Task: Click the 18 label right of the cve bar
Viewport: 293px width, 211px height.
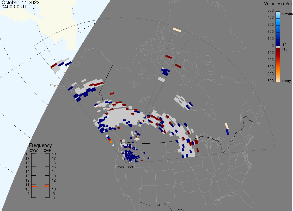Action: [54, 154]
